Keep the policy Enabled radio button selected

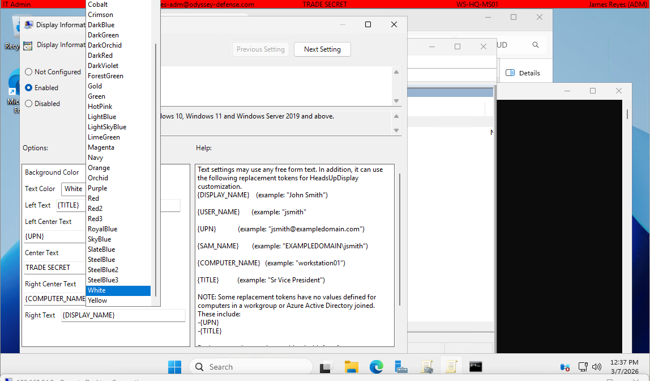29,87
